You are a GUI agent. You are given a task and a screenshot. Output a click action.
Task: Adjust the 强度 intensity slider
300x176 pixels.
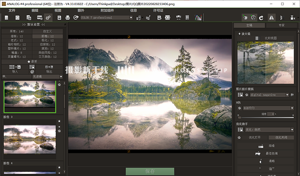(x=266, y=117)
